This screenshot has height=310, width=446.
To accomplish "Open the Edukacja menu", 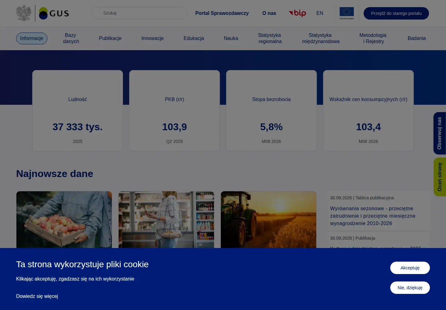I will coord(194,38).
